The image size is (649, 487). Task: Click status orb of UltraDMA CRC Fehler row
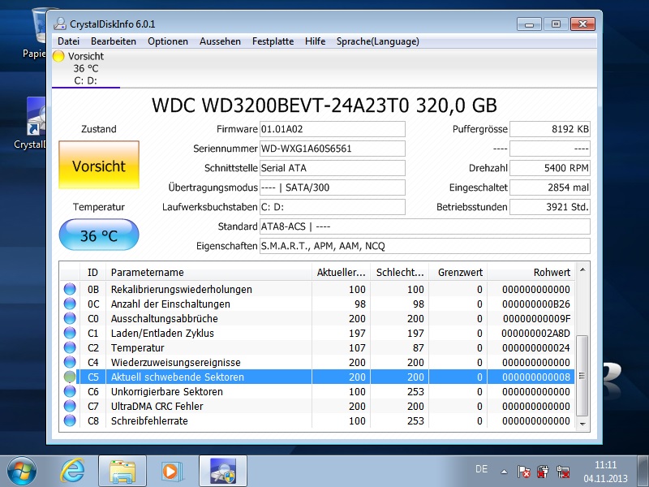coord(70,406)
